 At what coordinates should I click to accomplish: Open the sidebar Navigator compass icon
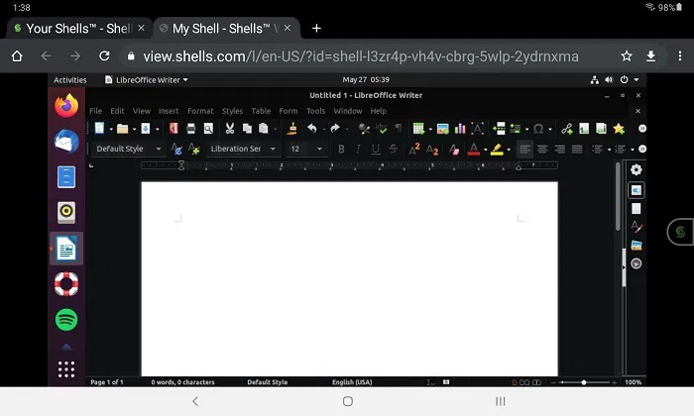coord(636,263)
